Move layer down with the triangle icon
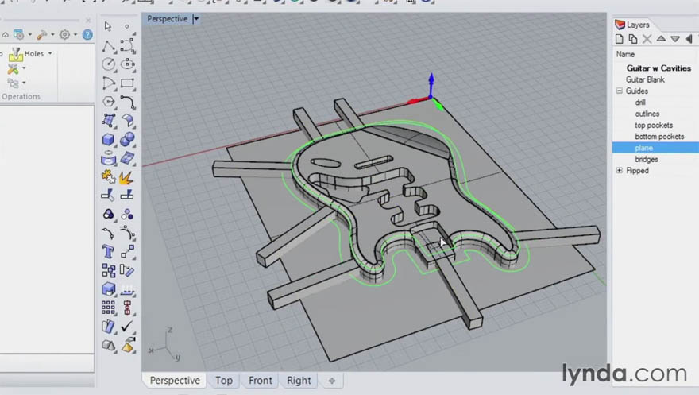 pos(675,39)
